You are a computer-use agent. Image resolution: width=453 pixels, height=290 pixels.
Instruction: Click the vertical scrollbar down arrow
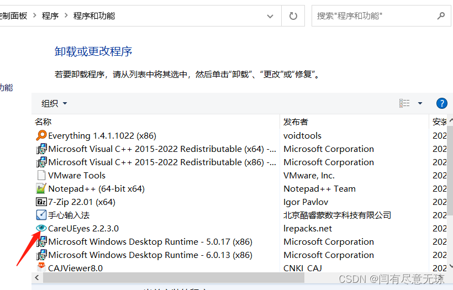[450, 266]
